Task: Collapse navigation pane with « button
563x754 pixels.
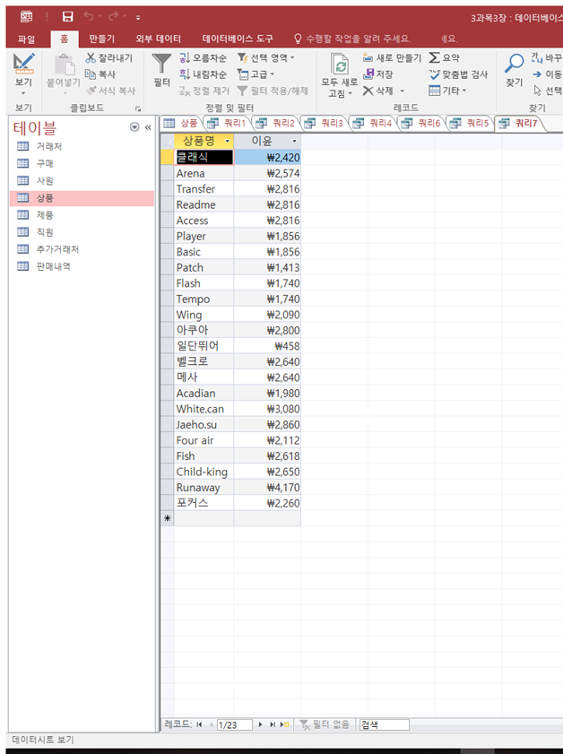Action: (148, 127)
